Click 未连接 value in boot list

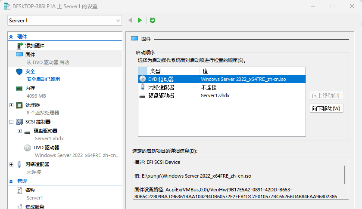209,87
